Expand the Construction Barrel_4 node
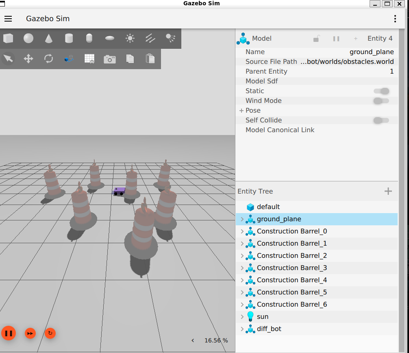 (242, 280)
